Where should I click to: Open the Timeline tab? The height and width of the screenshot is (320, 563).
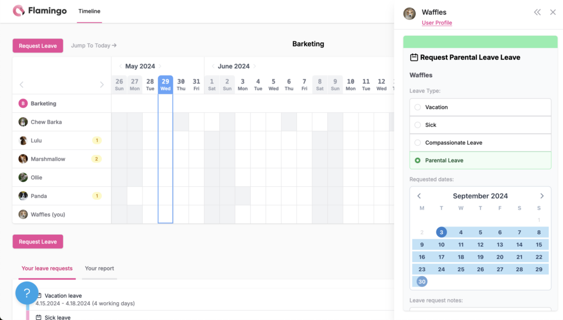pyautogui.click(x=89, y=11)
